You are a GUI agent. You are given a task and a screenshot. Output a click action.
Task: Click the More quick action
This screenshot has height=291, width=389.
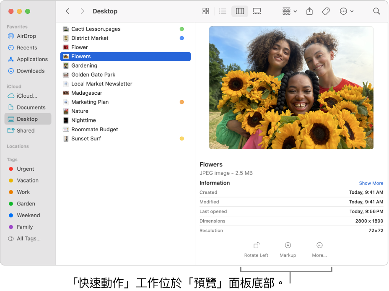(319, 250)
